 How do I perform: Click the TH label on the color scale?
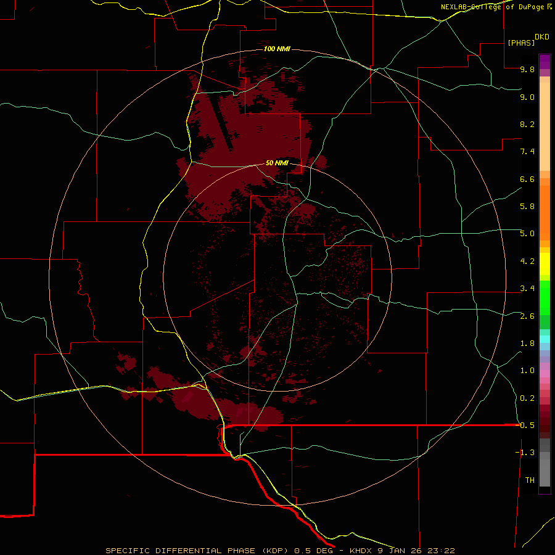tap(530, 480)
